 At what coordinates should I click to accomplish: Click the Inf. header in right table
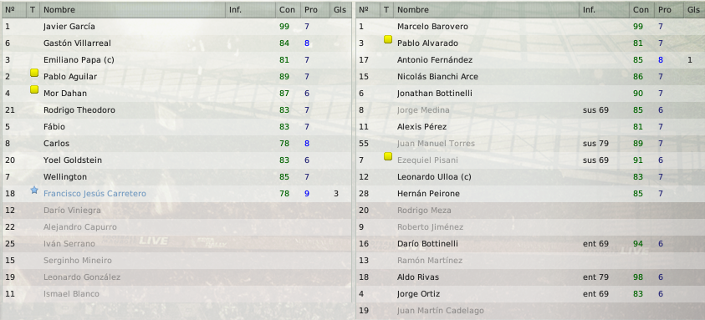coord(604,9)
